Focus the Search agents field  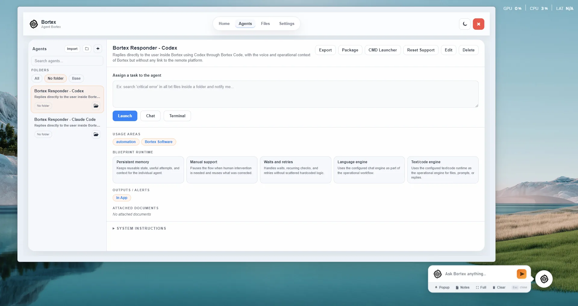pos(67,61)
